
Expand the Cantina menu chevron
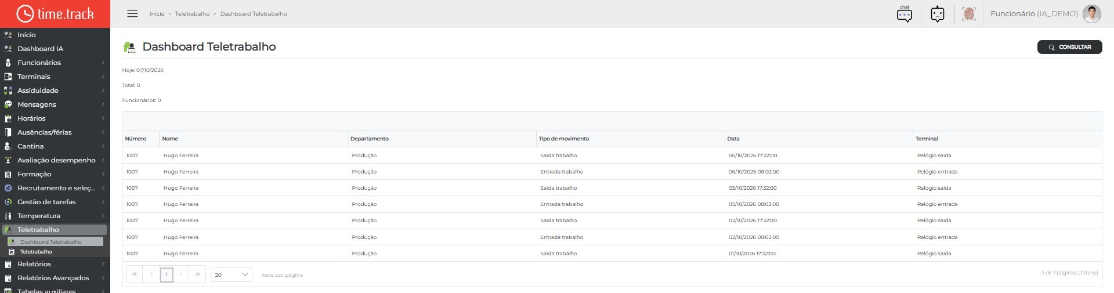[x=103, y=146]
